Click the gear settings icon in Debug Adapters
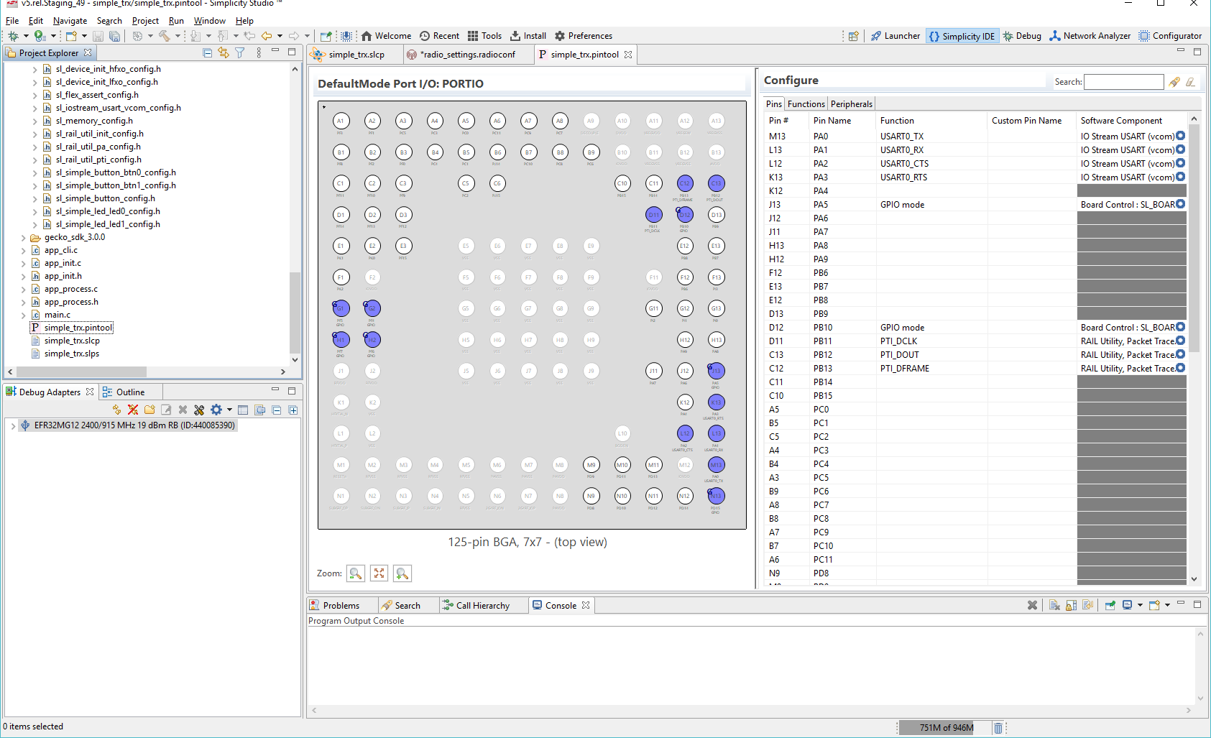 click(216, 410)
